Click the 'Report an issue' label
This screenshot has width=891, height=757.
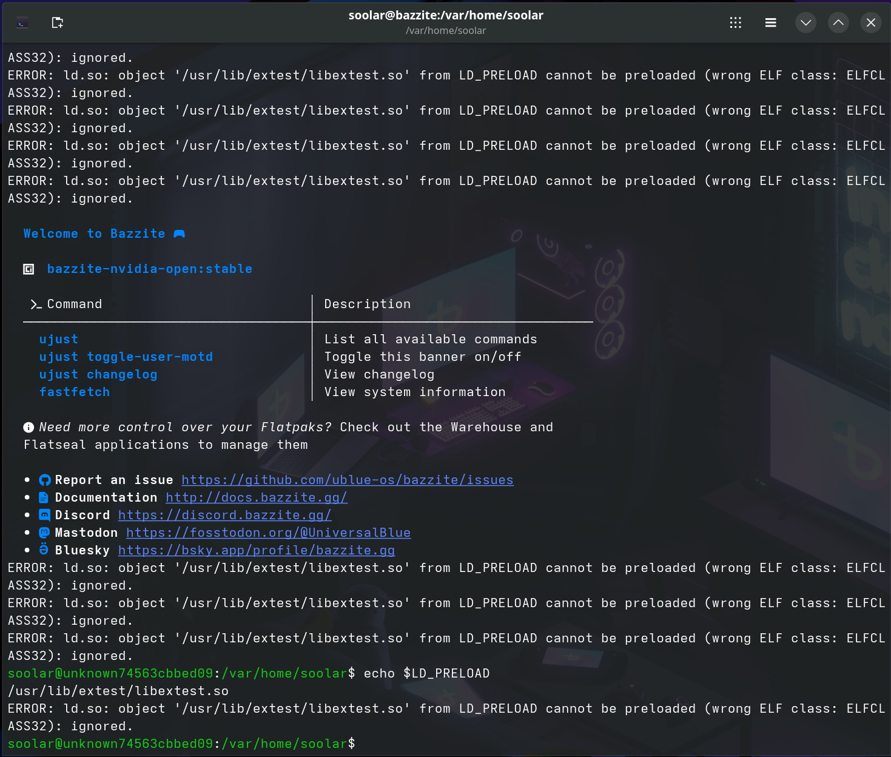tap(114, 480)
